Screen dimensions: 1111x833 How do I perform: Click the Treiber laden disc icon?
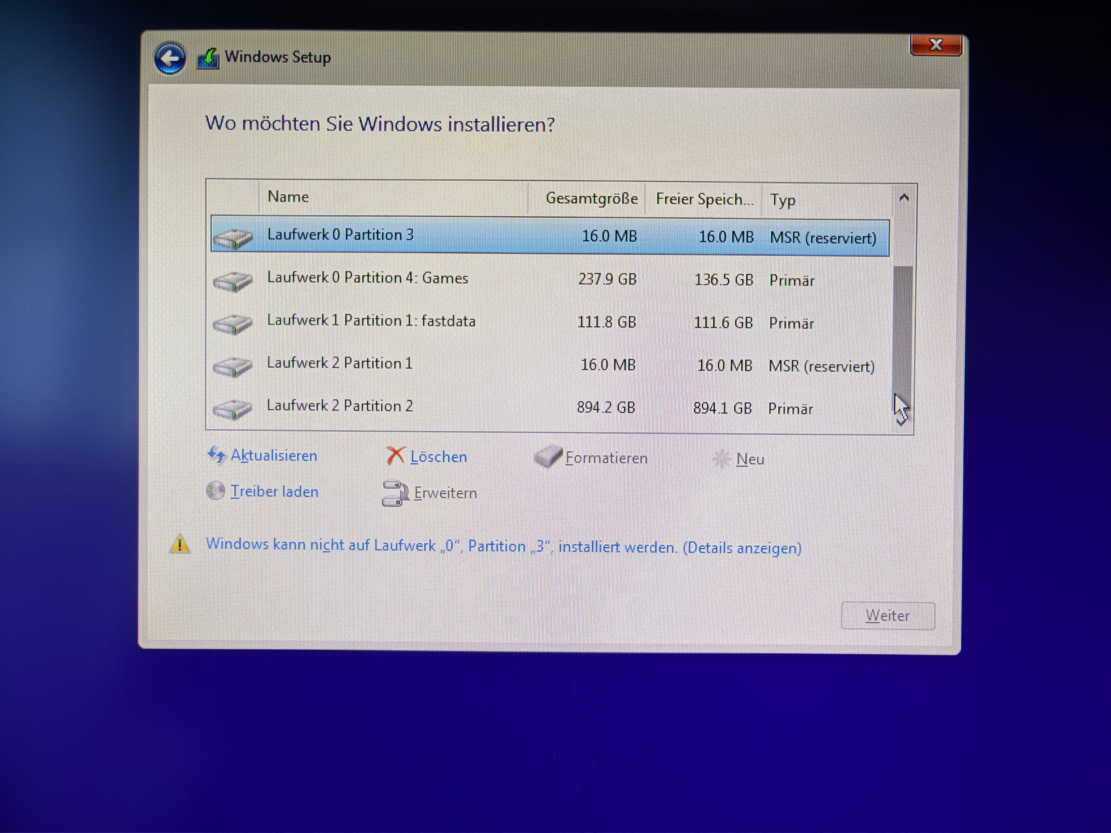pos(216,491)
